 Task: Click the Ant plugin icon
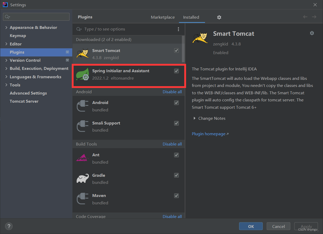(83, 158)
